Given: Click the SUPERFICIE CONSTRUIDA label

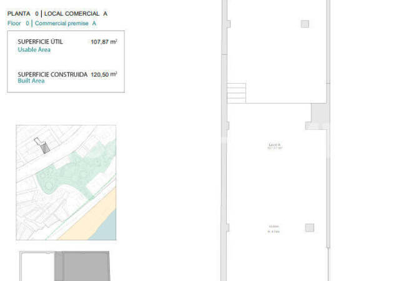Looking at the screenshot, I should [52, 74].
